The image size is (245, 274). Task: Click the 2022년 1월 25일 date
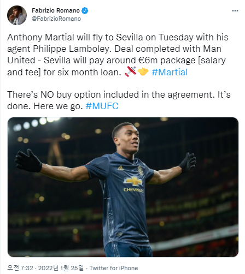(x=61, y=268)
